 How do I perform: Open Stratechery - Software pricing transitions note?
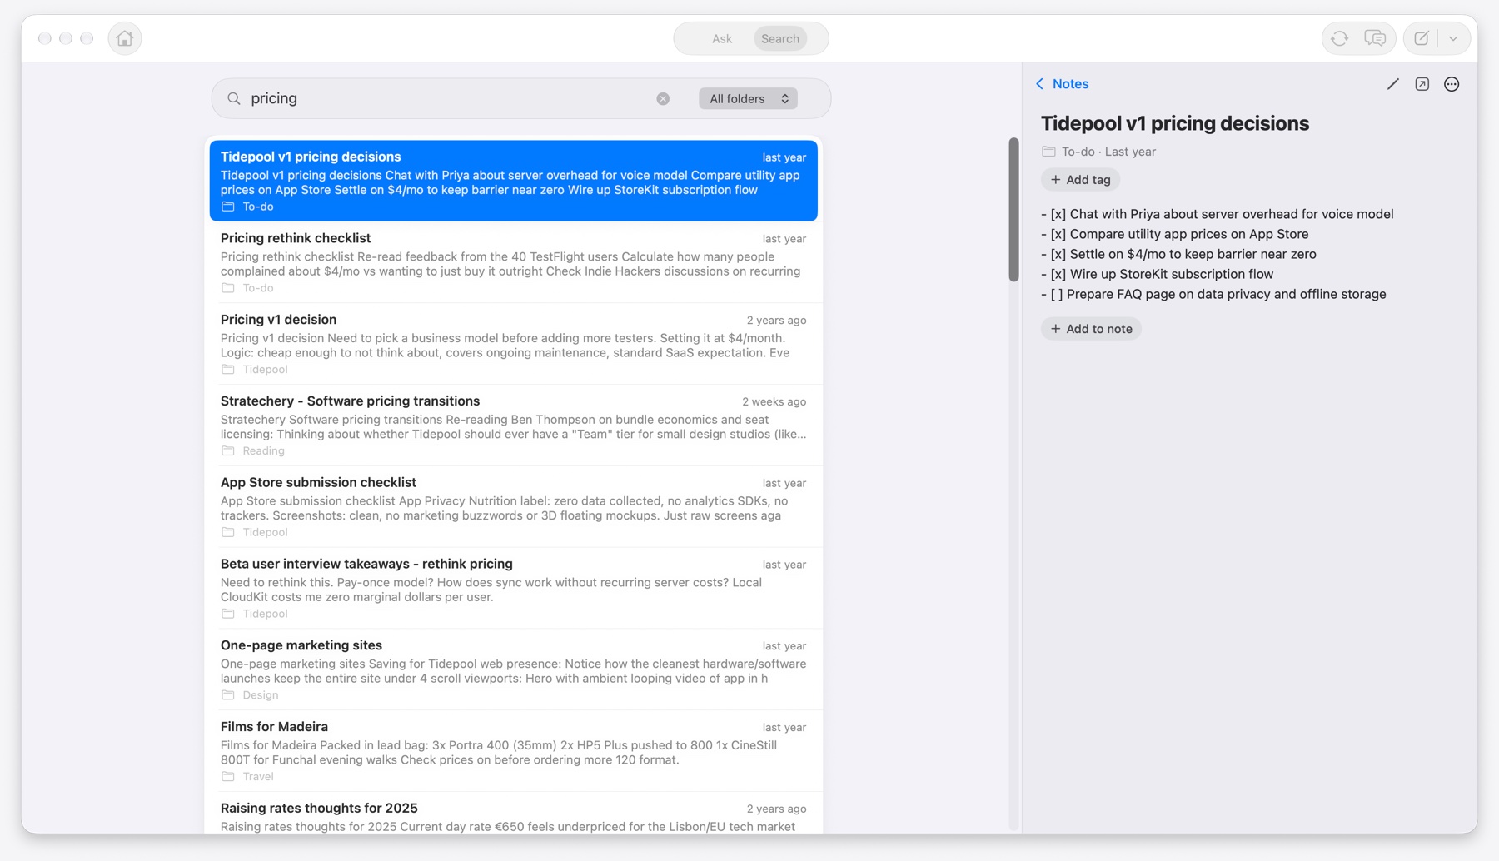pos(513,426)
